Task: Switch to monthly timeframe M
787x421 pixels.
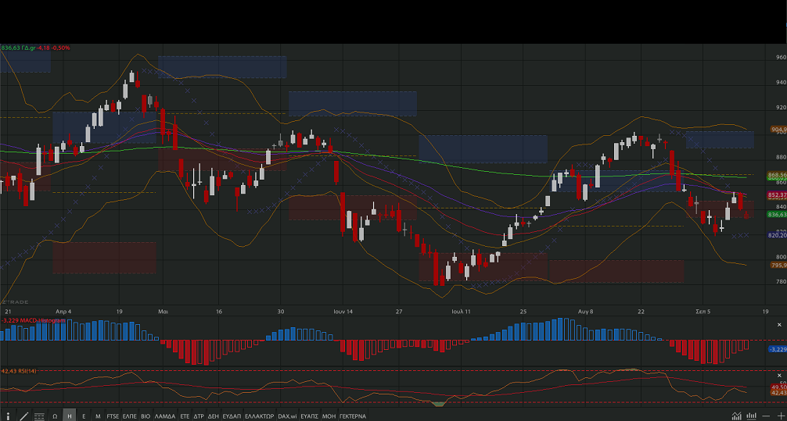Action: (x=98, y=416)
